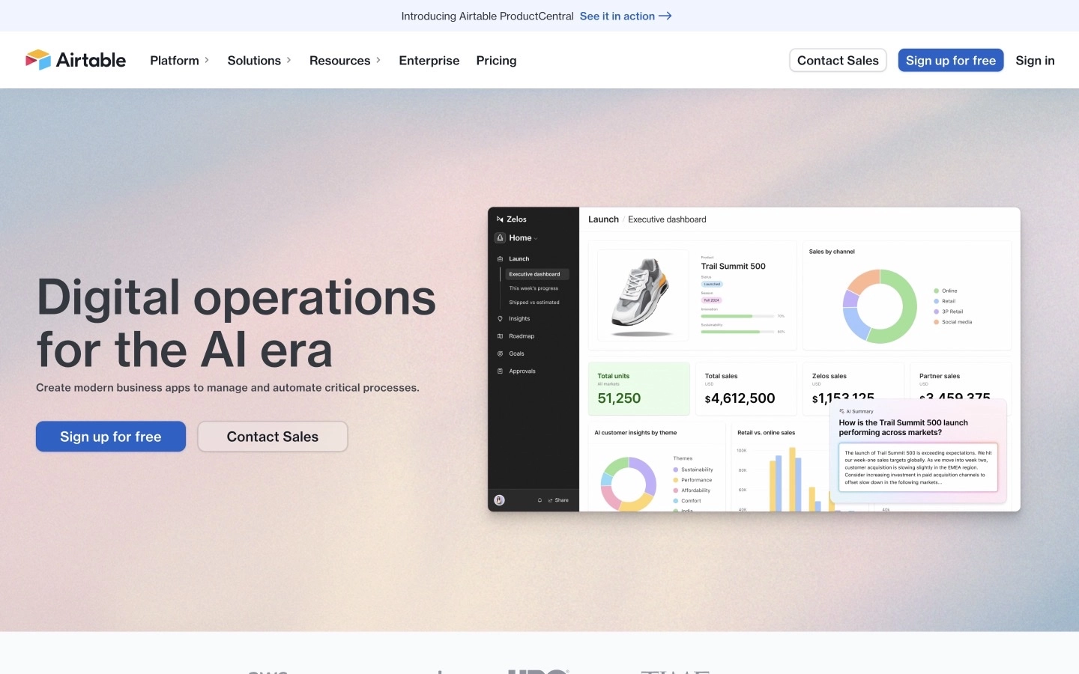
Task: Click the Innovation progress bar
Action: click(738, 316)
